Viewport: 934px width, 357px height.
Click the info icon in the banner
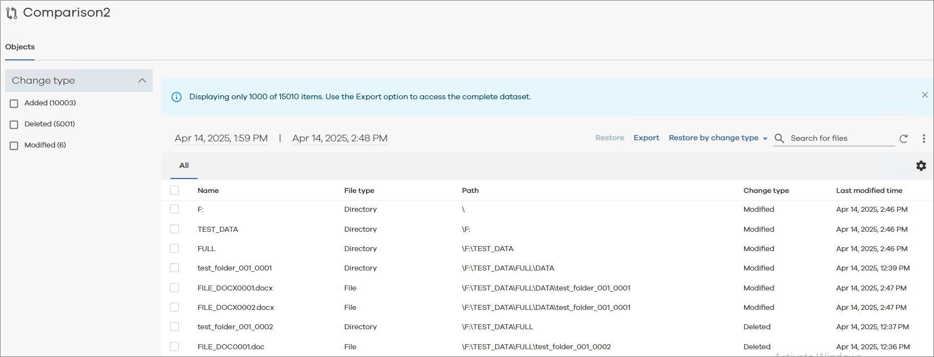click(177, 97)
